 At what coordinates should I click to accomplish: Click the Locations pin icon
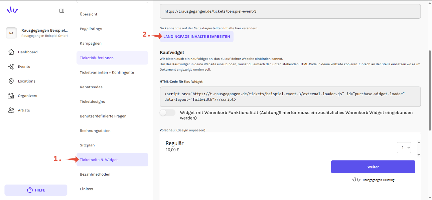click(11, 81)
